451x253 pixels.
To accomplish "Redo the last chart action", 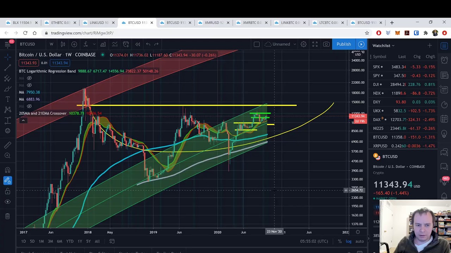I will pos(156,44).
